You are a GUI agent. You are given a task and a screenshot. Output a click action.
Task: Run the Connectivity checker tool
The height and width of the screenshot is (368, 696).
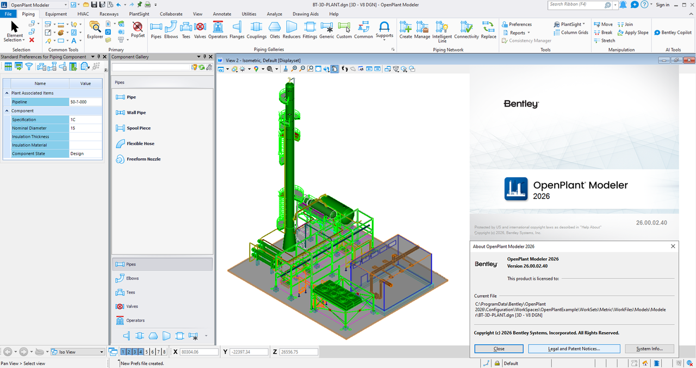coord(466,30)
